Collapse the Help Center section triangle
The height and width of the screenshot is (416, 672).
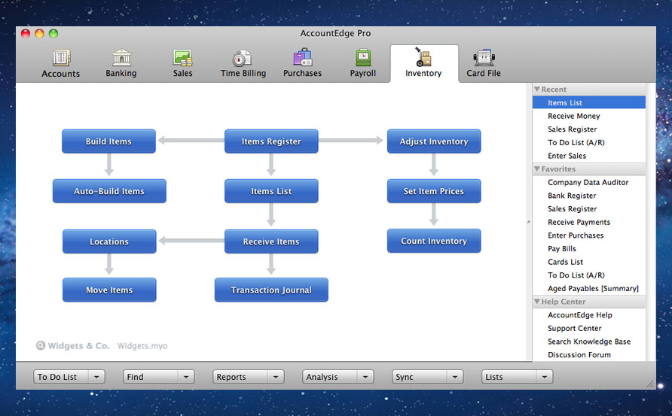tap(536, 302)
